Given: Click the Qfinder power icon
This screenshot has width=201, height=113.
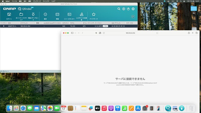Looking at the screenshot, I should 128,9.
